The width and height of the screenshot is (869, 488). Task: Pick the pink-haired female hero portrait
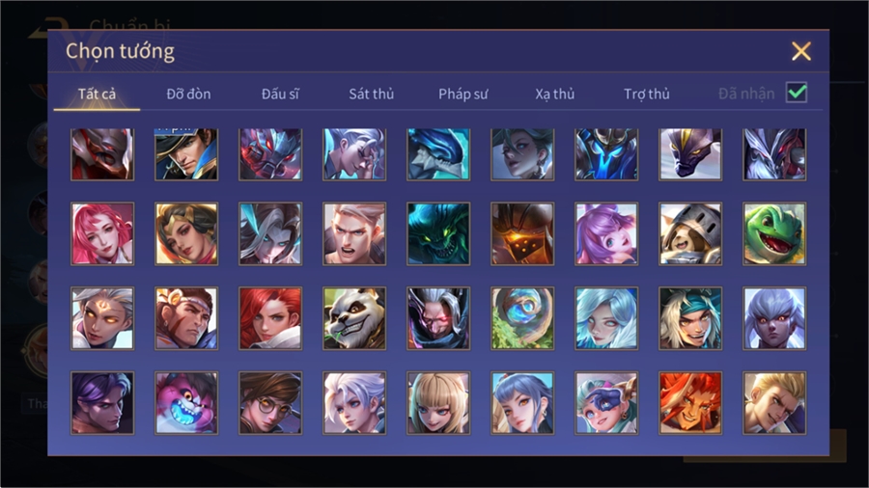102,233
